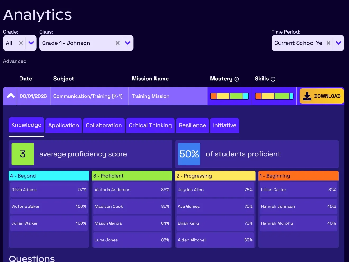
Task: Switch to the Initiative tab
Action: (x=225, y=125)
